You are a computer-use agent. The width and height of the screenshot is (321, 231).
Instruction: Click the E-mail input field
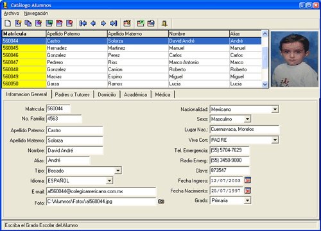tap(101, 191)
